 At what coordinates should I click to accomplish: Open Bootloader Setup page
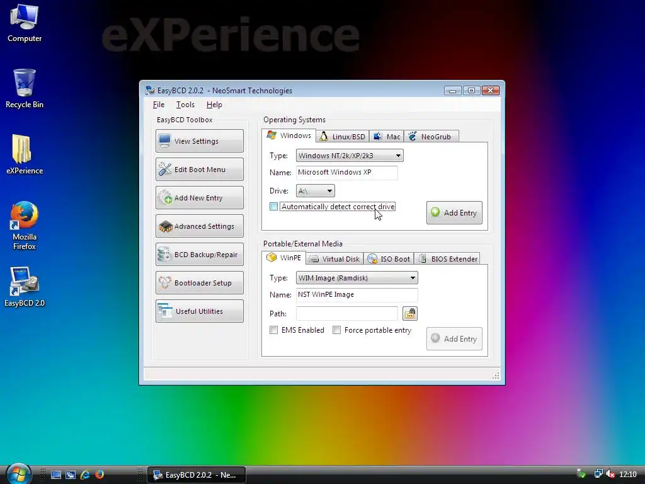point(200,283)
